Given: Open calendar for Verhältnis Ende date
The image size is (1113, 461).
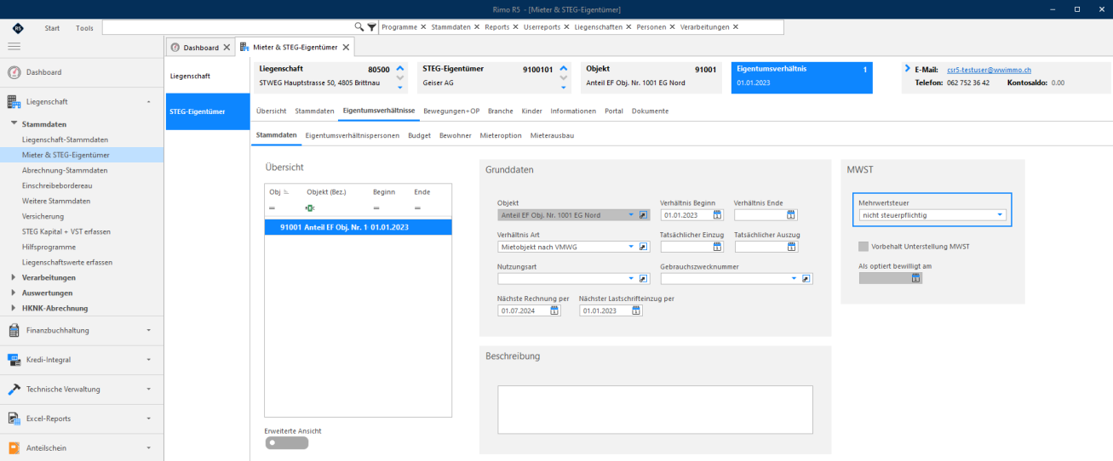Looking at the screenshot, I should coord(791,215).
